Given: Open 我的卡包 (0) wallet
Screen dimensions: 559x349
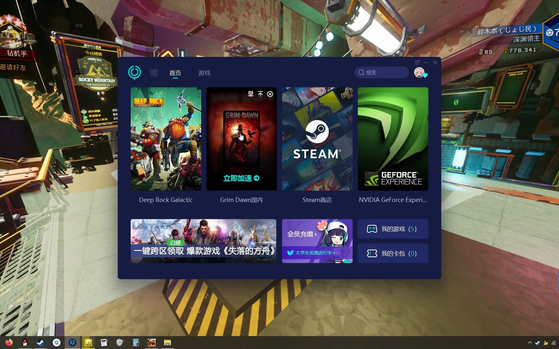Looking at the screenshot, I should (393, 253).
